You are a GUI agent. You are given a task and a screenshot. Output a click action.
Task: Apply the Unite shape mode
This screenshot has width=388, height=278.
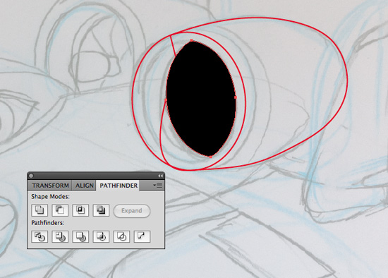point(40,210)
